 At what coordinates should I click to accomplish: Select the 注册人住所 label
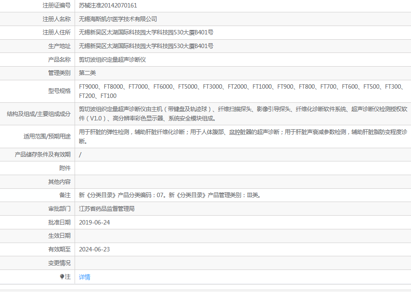pyautogui.click(x=57, y=33)
